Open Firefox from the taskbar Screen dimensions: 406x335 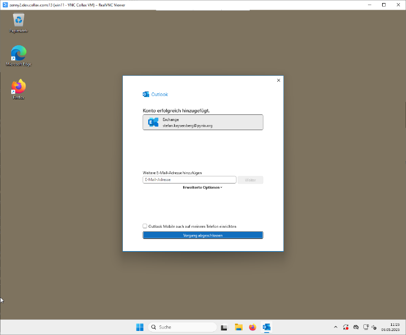pyautogui.click(x=252, y=327)
